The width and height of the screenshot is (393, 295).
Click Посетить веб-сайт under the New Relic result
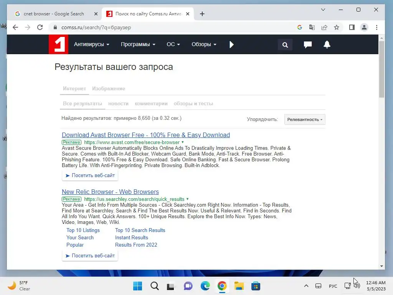(x=90, y=255)
